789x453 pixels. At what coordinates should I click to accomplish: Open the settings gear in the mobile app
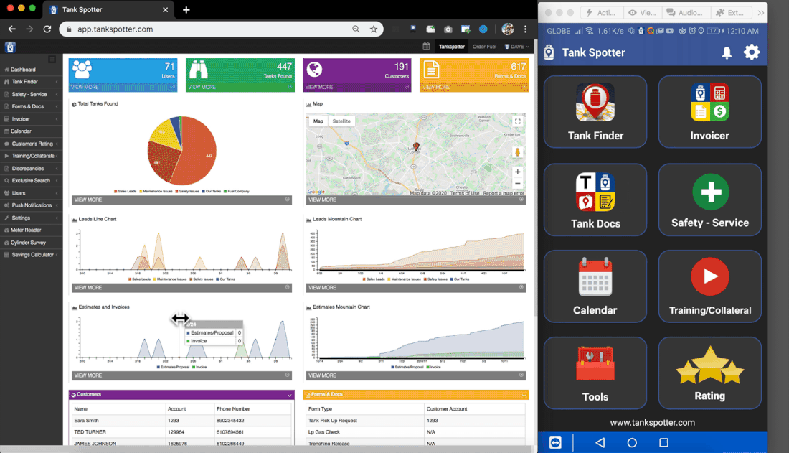pyautogui.click(x=751, y=52)
